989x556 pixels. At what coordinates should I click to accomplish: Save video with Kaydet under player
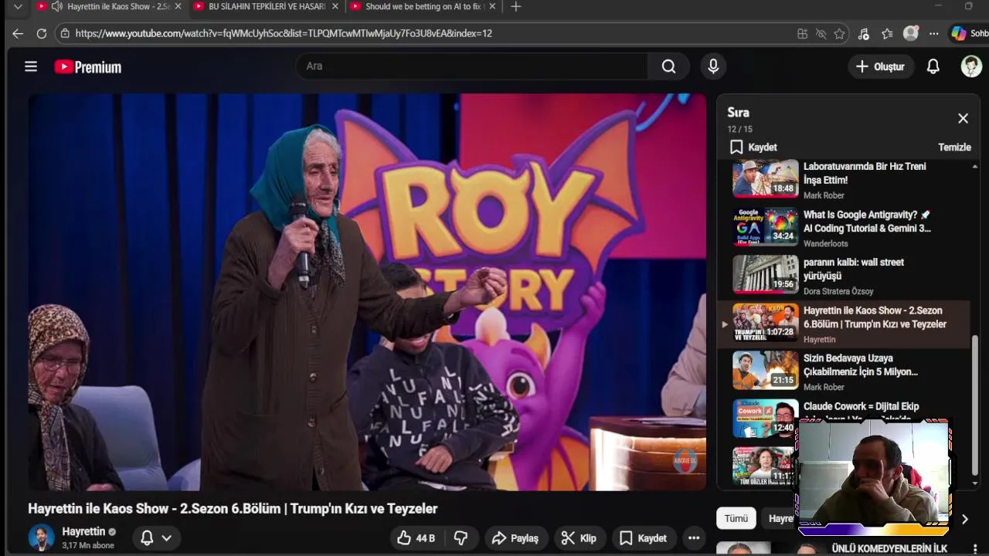click(643, 537)
